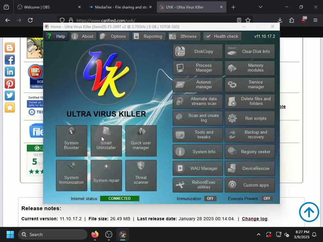Open the Windows Start menu
Viewport: 323px width, 242px height.
(10, 234)
